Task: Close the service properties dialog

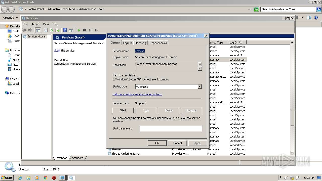Action: pos(206,36)
